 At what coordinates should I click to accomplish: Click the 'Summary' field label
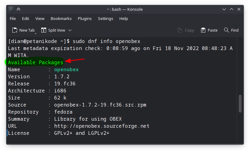pos(19,119)
